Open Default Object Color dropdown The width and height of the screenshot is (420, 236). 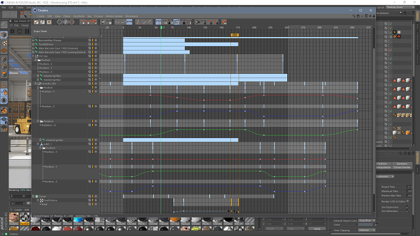[367, 221]
